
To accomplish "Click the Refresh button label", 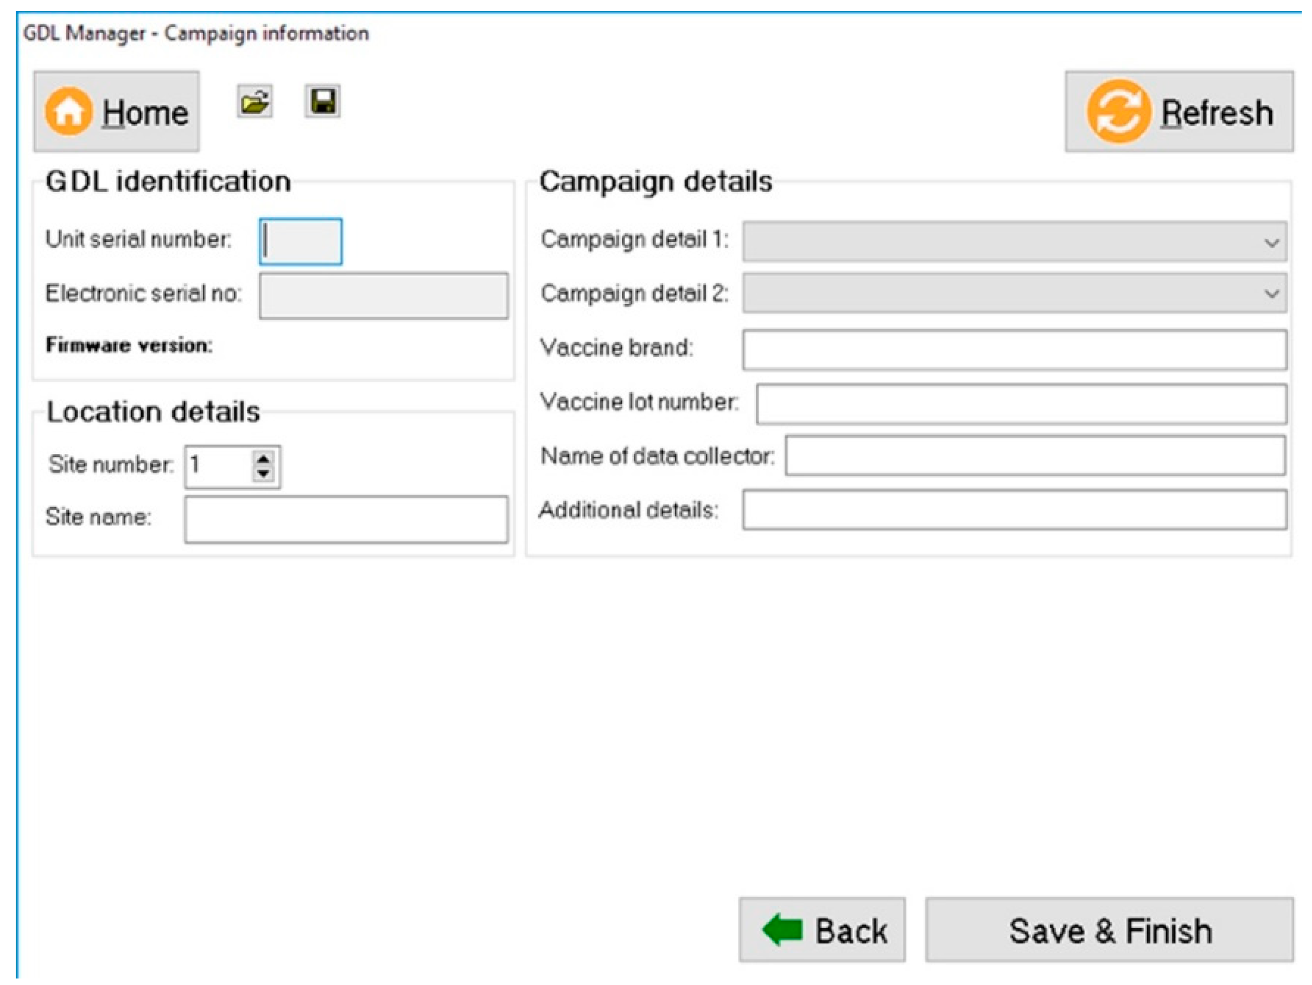I will (1217, 113).
